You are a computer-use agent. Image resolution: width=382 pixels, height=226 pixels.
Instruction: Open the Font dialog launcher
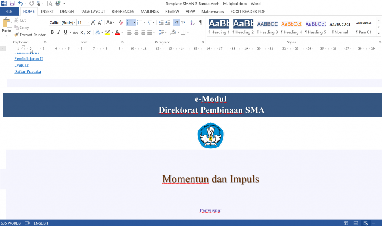click(122, 42)
